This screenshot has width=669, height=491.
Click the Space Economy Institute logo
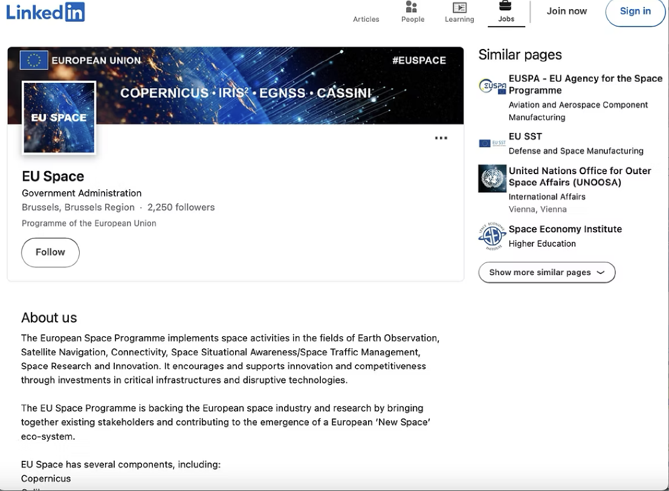click(492, 236)
